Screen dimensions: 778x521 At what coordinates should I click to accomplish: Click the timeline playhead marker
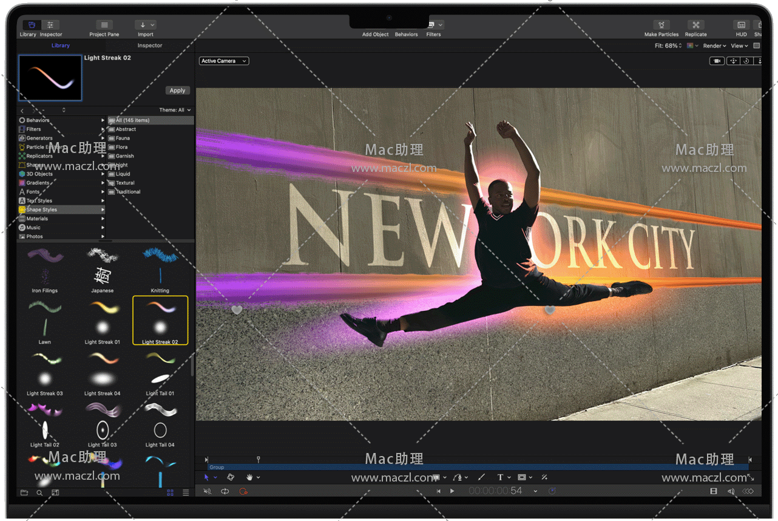coord(259,459)
